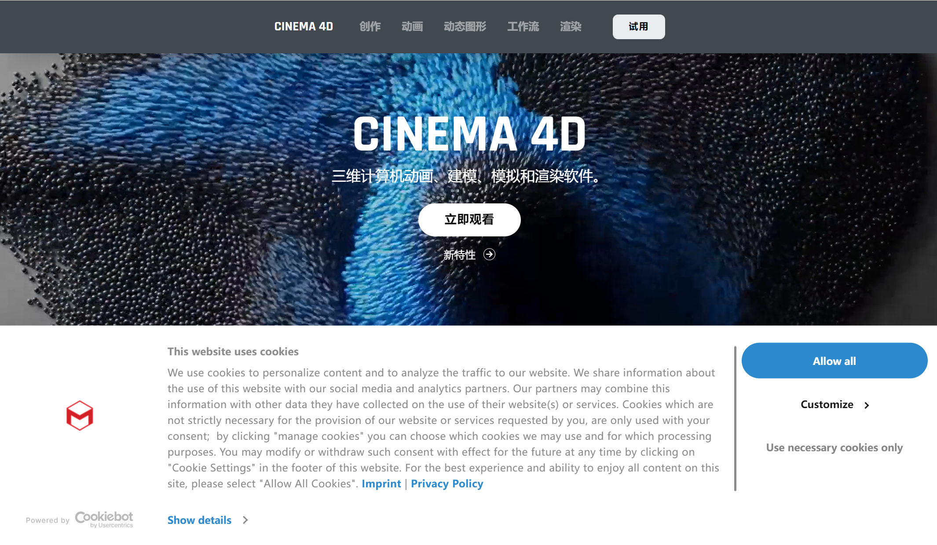The width and height of the screenshot is (937, 545).
Task: Click the chevron next to Customize
Action: pyautogui.click(x=867, y=405)
